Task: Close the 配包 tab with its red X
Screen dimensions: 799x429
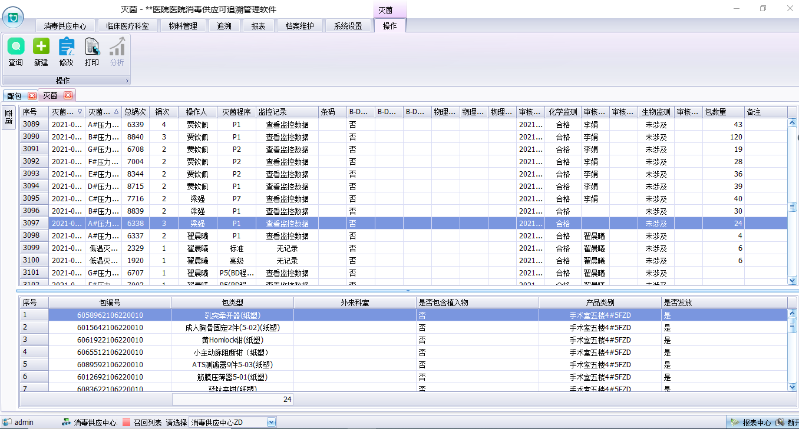Action: click(x=32, y=96)
